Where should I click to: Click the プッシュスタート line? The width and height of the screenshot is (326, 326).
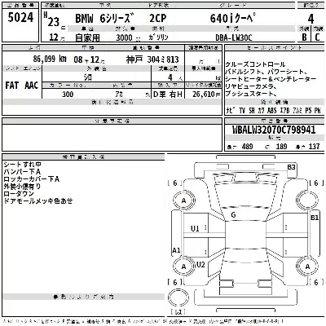click(x=250, y=94)
